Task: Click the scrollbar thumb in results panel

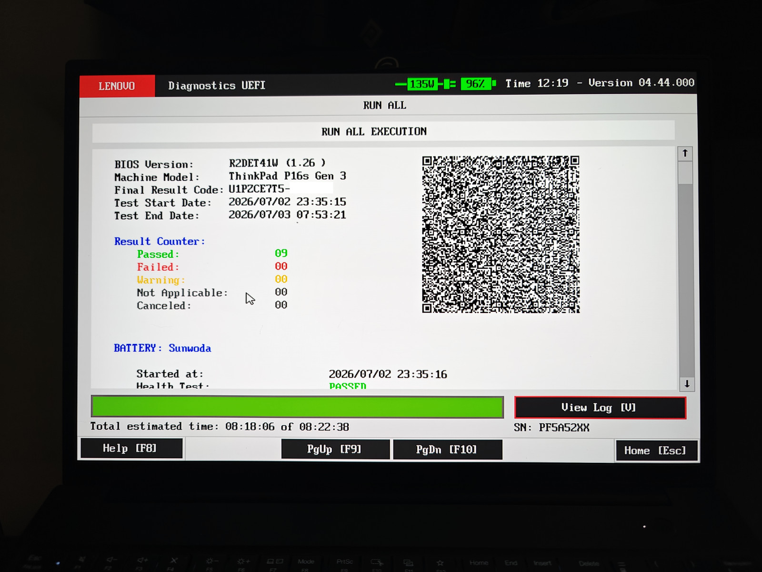Action: [x=685, y=173]
